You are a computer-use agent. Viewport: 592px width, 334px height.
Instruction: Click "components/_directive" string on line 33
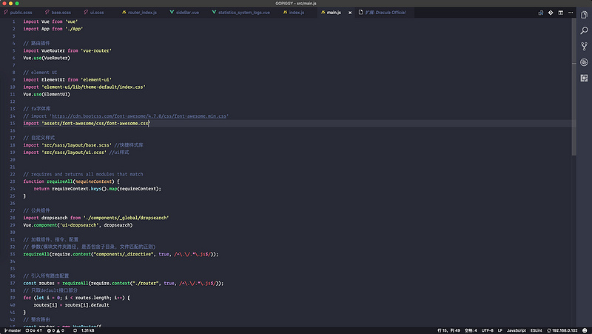pos(123,254)
